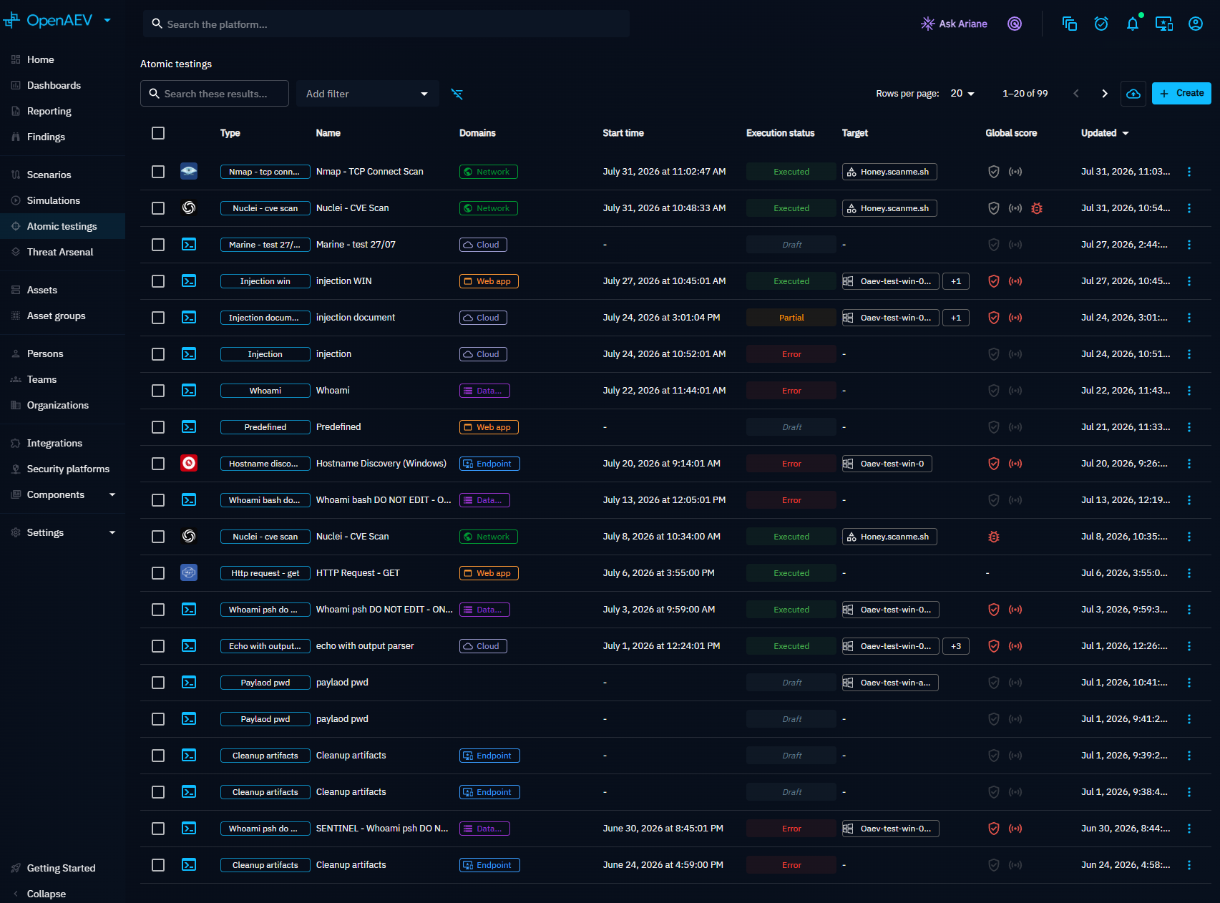Open the notifications bell icon
This screenshot has height=903, width=1220.
point(1133,24)
